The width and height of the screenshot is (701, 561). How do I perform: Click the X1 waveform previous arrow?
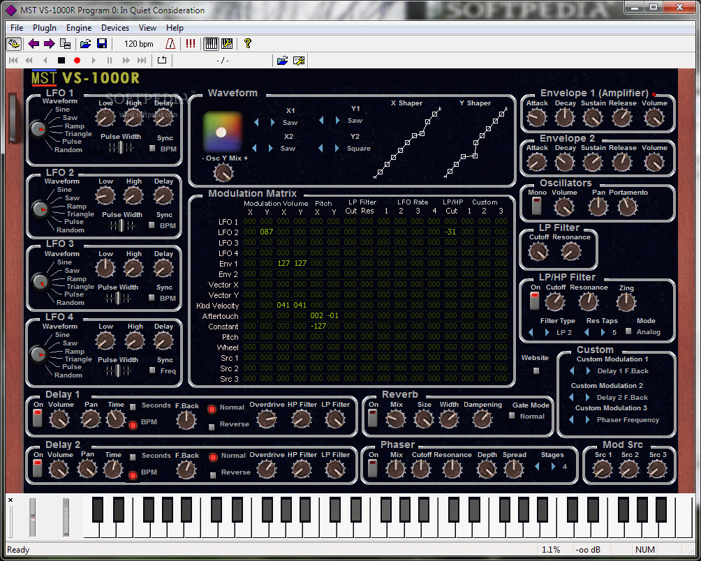[256, 122]
